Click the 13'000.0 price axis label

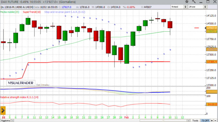pyautogui.click(x=211, y=85)
